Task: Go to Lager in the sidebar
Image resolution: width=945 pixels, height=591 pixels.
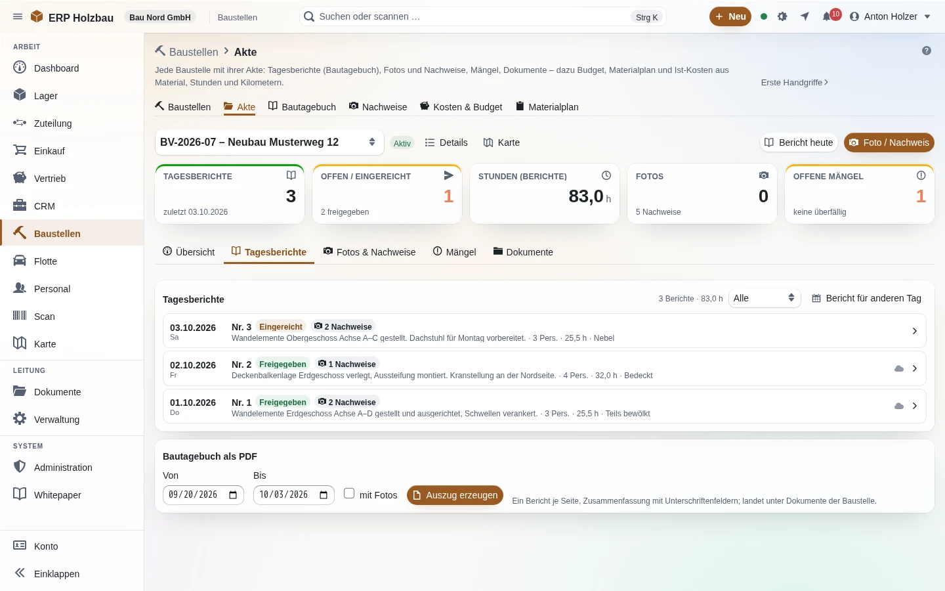Action: pyautogui.click(x=72, y=95)
